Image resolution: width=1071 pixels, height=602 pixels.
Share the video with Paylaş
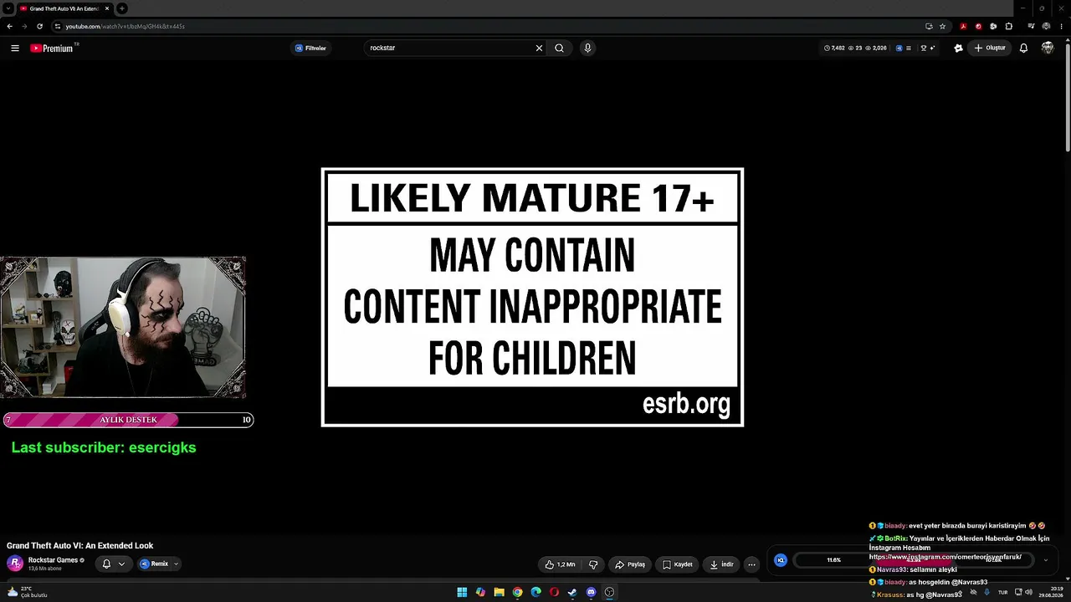click(630, 564)
